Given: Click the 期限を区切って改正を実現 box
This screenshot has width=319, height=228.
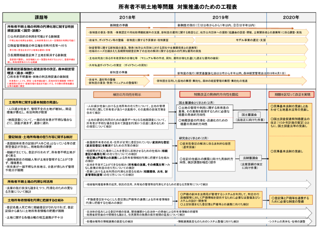Looking at the screenshot, I should coord(292,94).
